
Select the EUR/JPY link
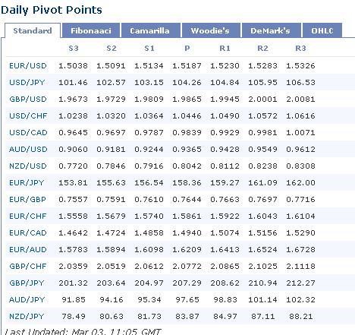(x=27, y=183)
